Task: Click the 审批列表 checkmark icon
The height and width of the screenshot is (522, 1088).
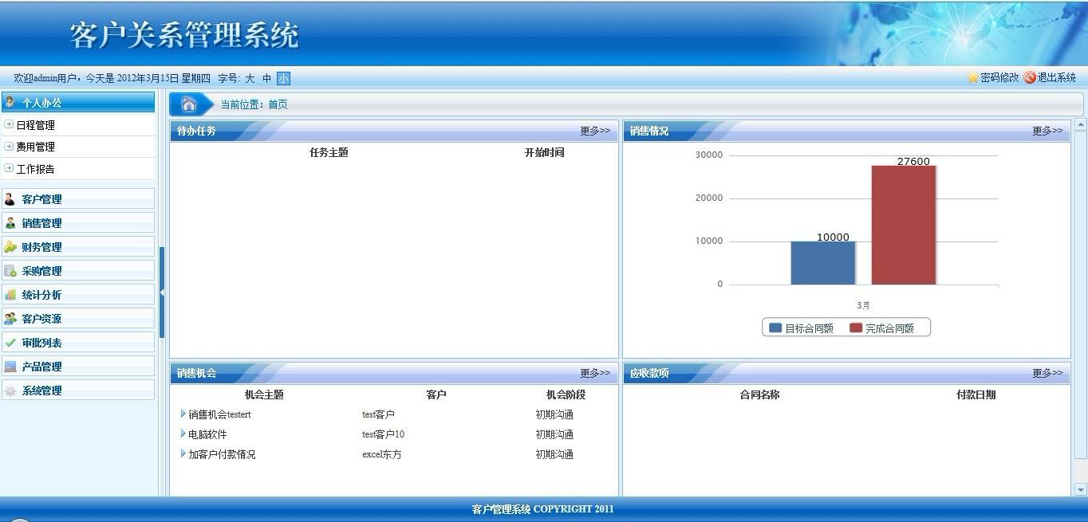Action: coord(10,343)
